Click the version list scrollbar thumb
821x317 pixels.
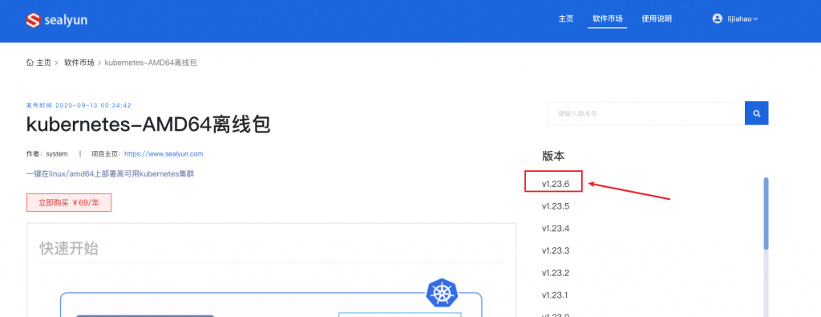pos(766,213)
